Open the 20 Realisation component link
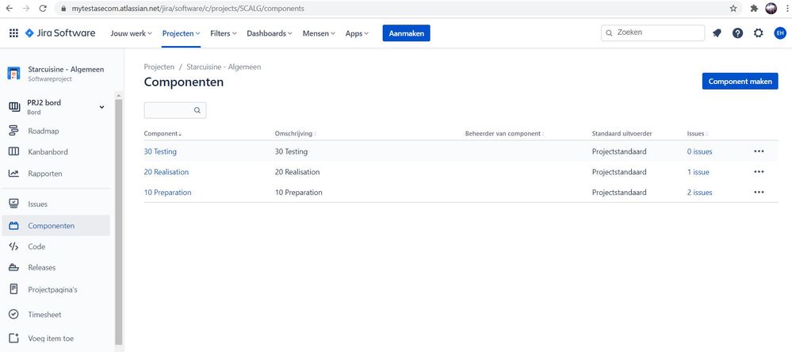This screenshot has width=792, height=352. (166, 172)
